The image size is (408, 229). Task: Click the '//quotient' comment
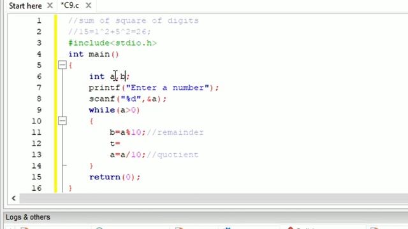[173, 155]
